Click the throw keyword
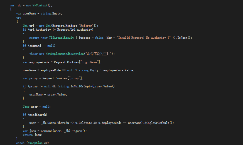The height and width of the screenshot is (145, 243). coord(33,54)
